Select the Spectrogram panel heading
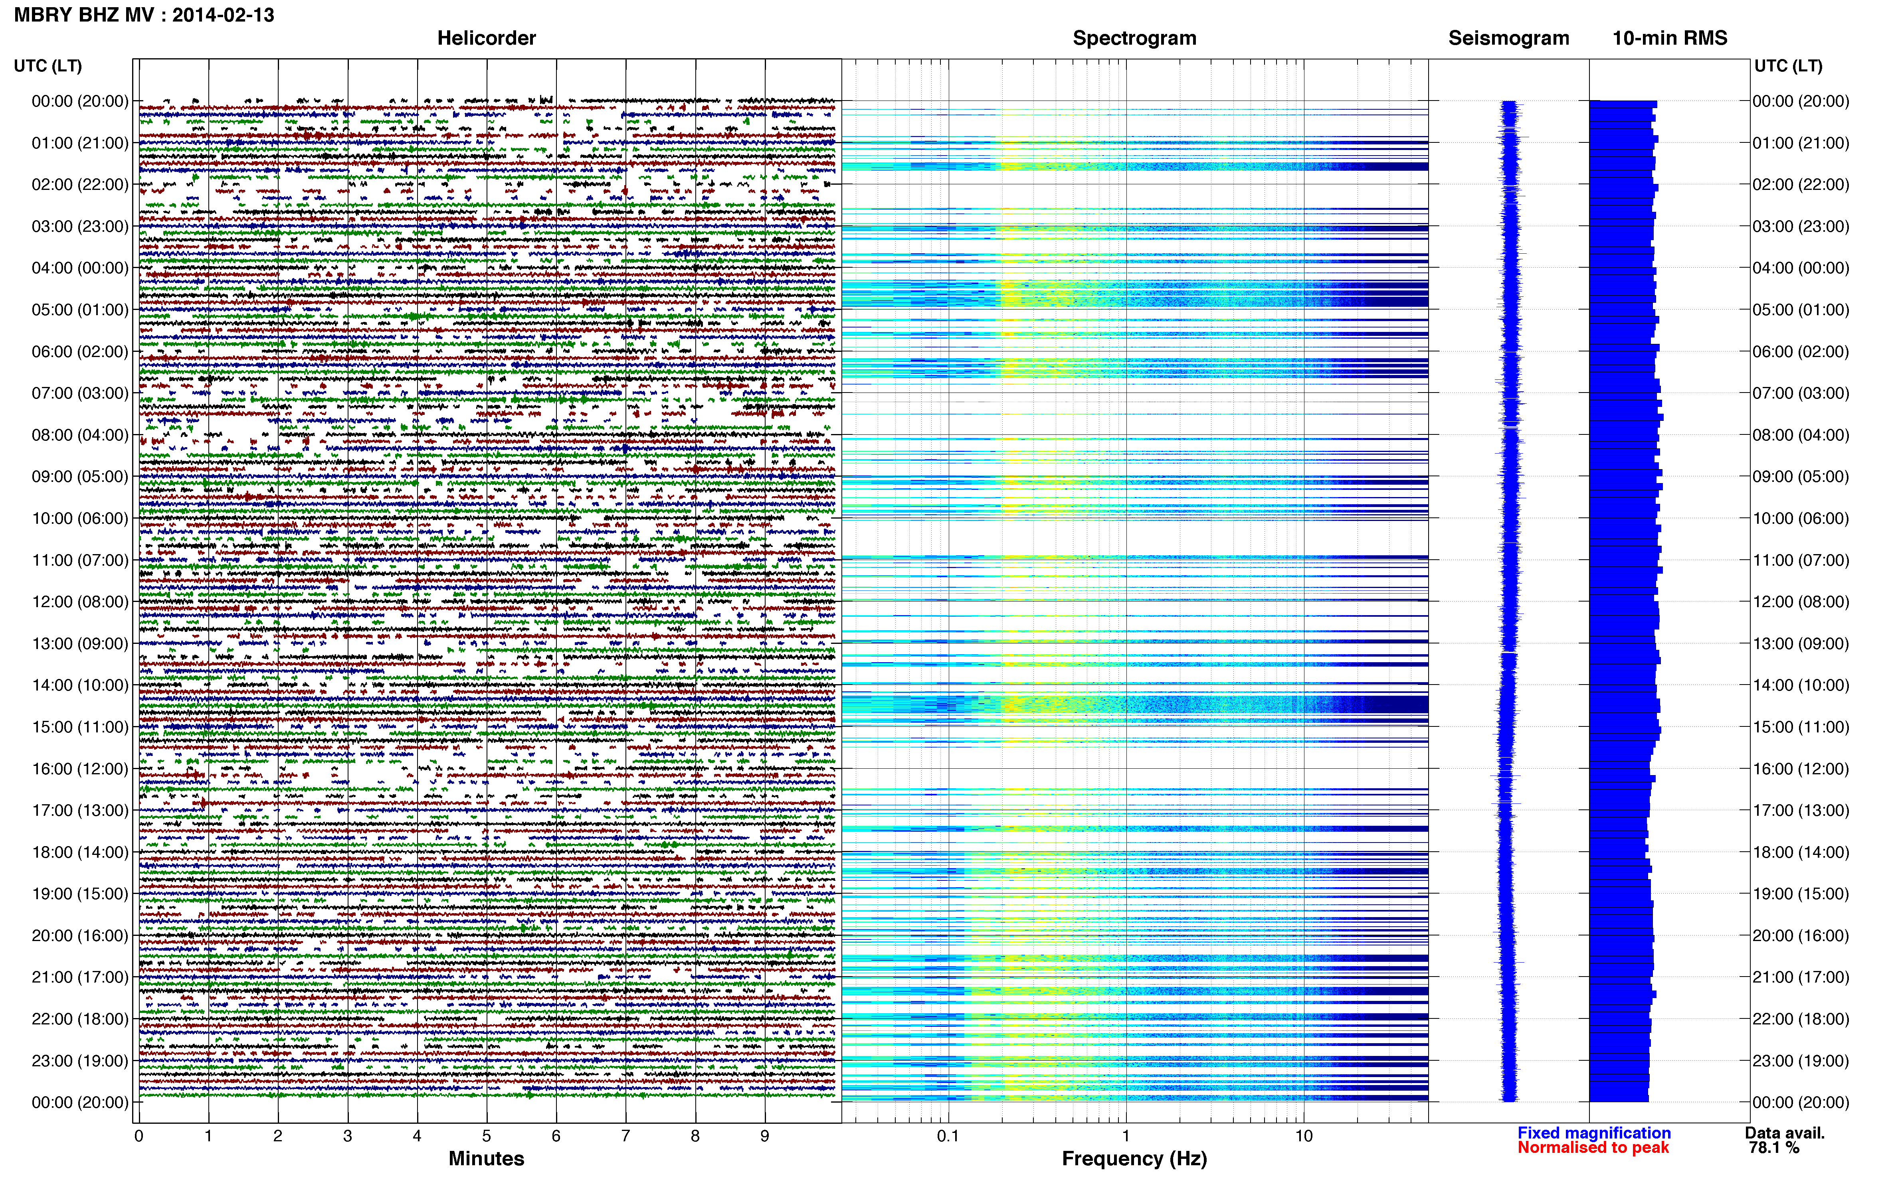 tap(1134, 38)
